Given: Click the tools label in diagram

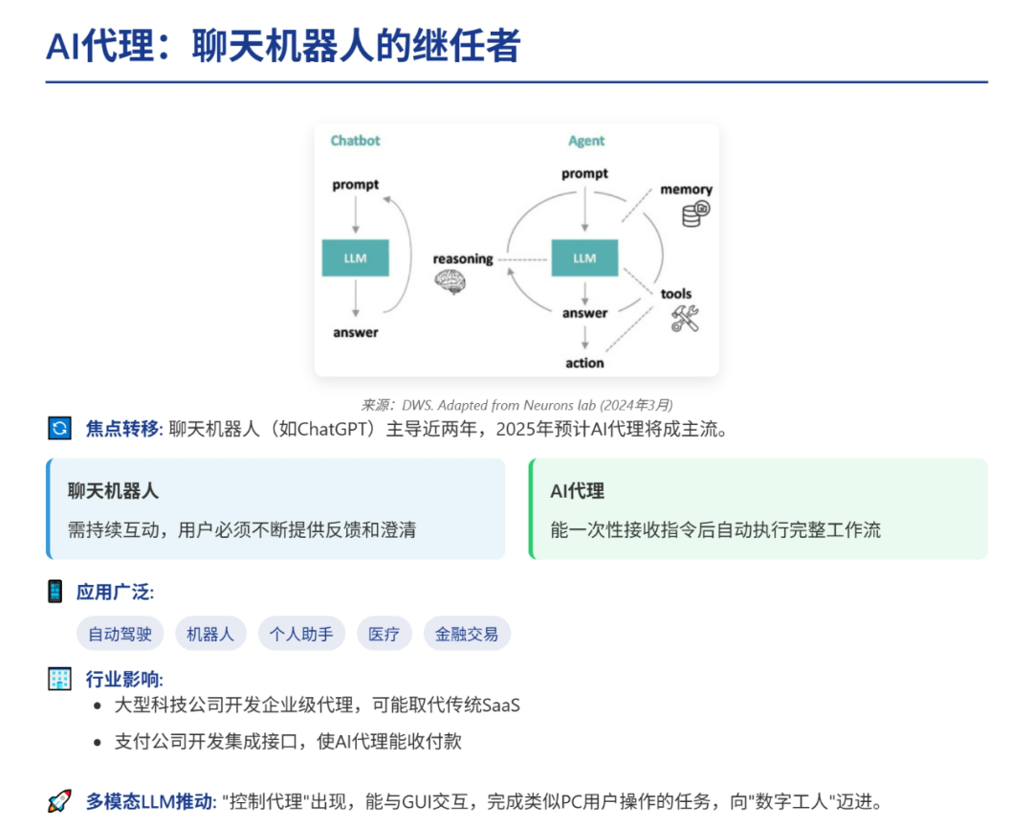Looking at the screenshot, I should (676, 293).
